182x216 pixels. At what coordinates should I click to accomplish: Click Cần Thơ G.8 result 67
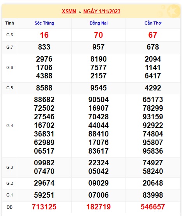click(x=153, y=35)
